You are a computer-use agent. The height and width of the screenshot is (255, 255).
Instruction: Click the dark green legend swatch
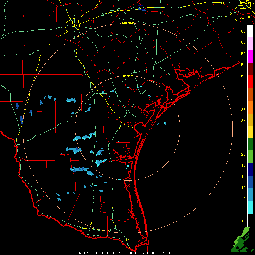pyautogui.click(x=250, y=144)
